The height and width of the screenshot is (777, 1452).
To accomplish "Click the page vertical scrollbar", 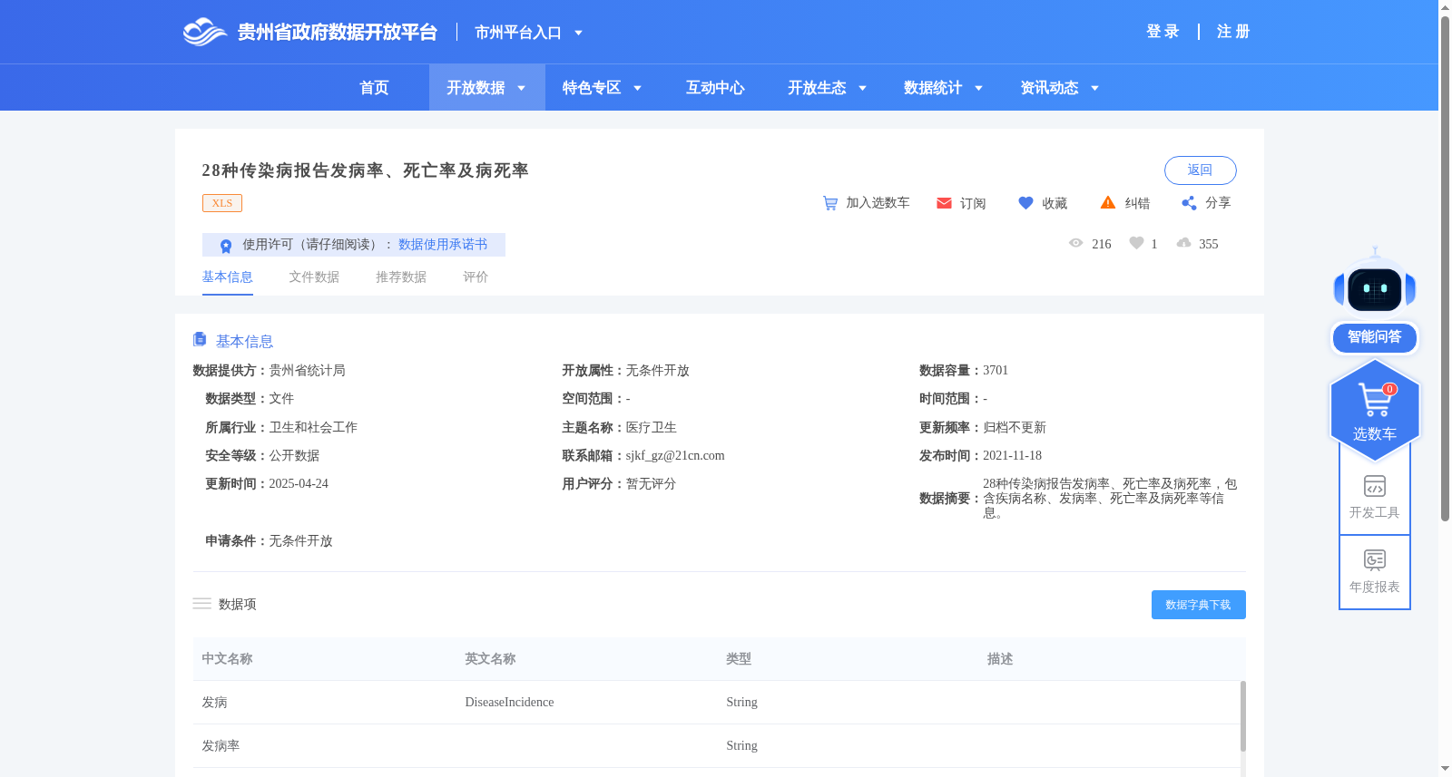I will tap(1445, 268).
